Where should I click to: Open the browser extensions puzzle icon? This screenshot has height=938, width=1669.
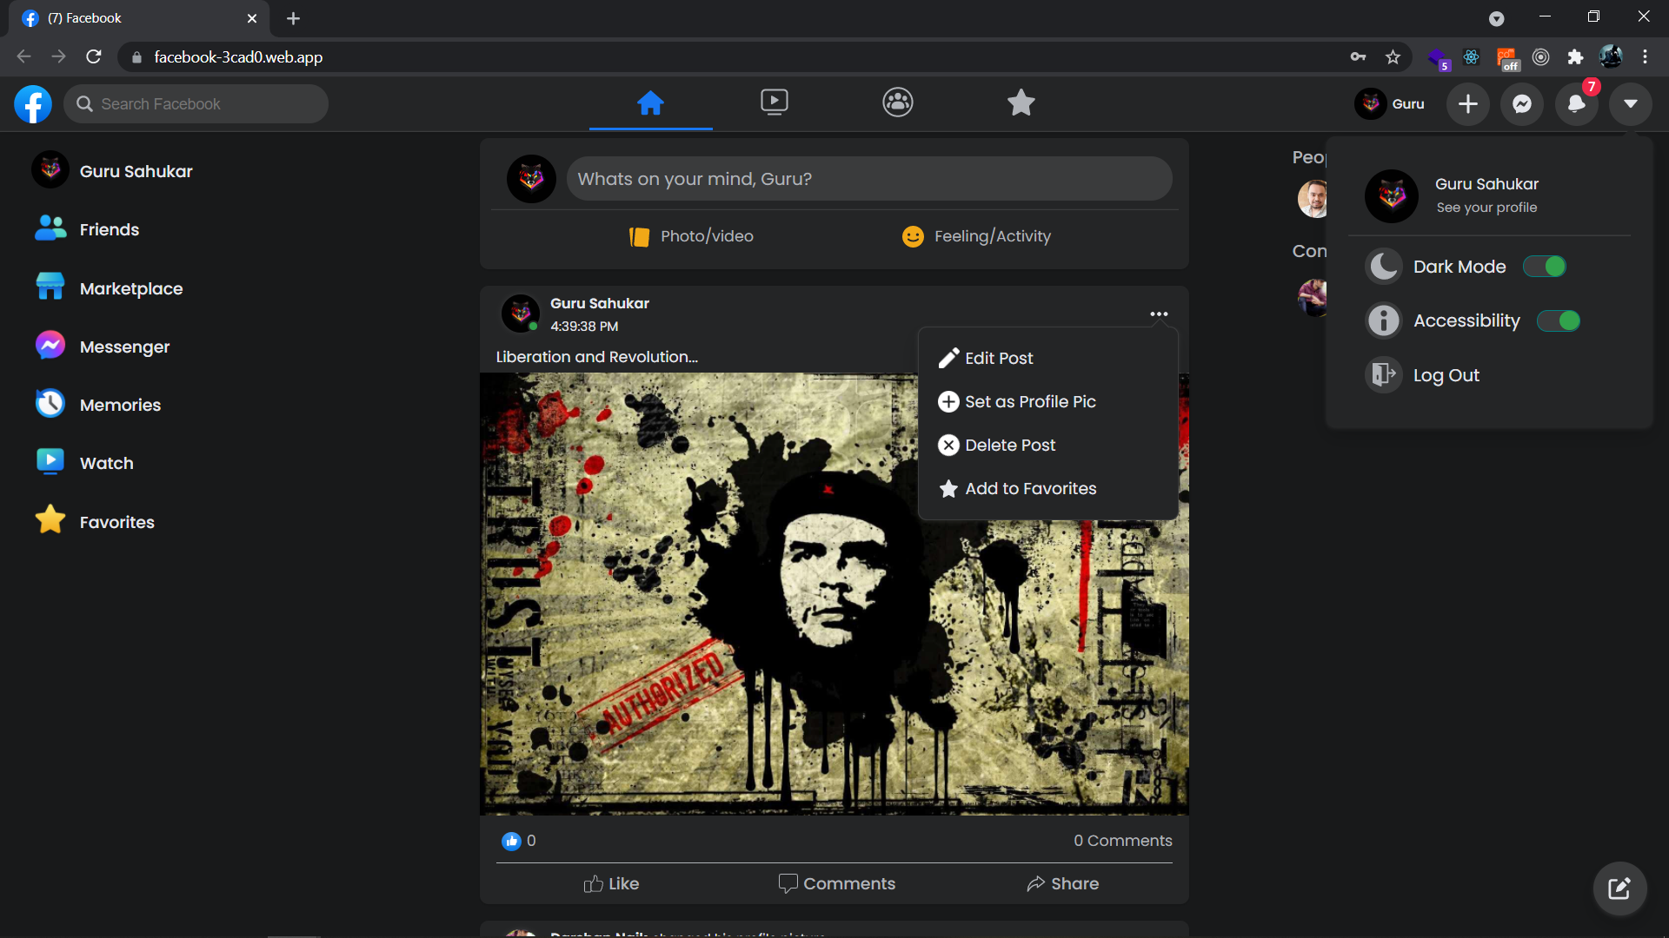click(1575, 57)
